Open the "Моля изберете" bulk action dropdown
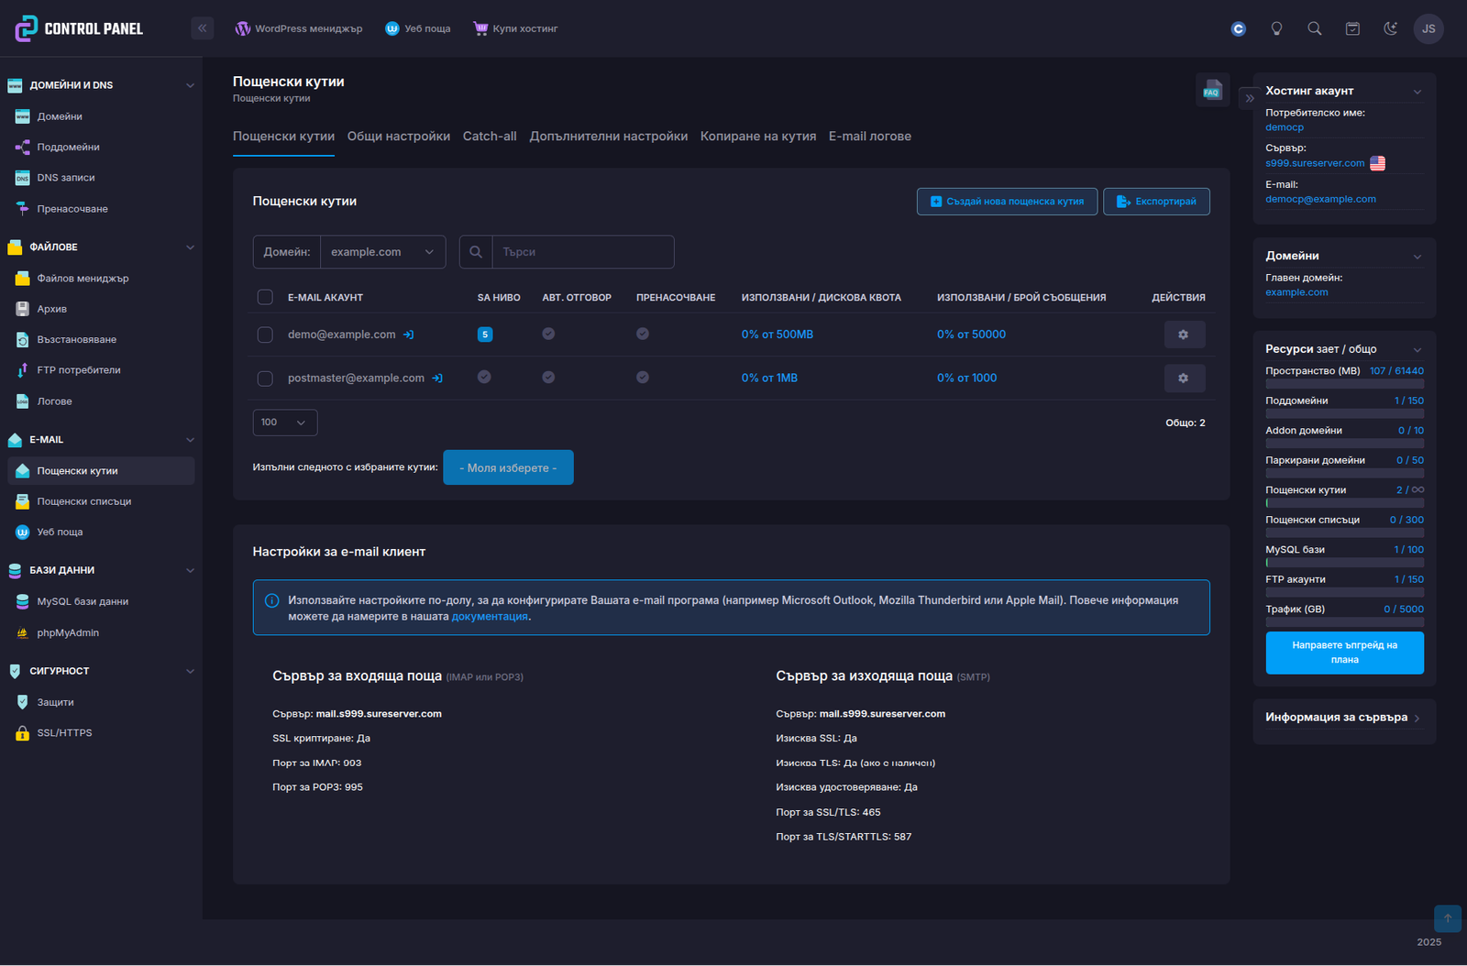This screenshot has height=966, width=1467. [508, 467]
